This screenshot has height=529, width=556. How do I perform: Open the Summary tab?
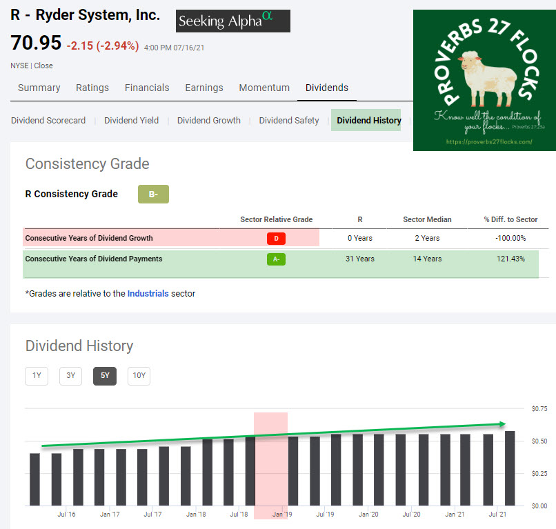tap(39, 88)
